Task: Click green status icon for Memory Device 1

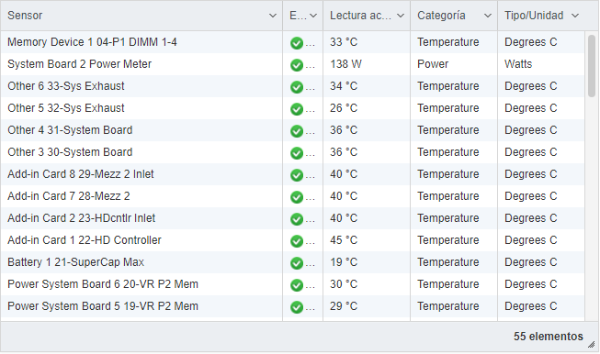Action: (x=297, y=43)
